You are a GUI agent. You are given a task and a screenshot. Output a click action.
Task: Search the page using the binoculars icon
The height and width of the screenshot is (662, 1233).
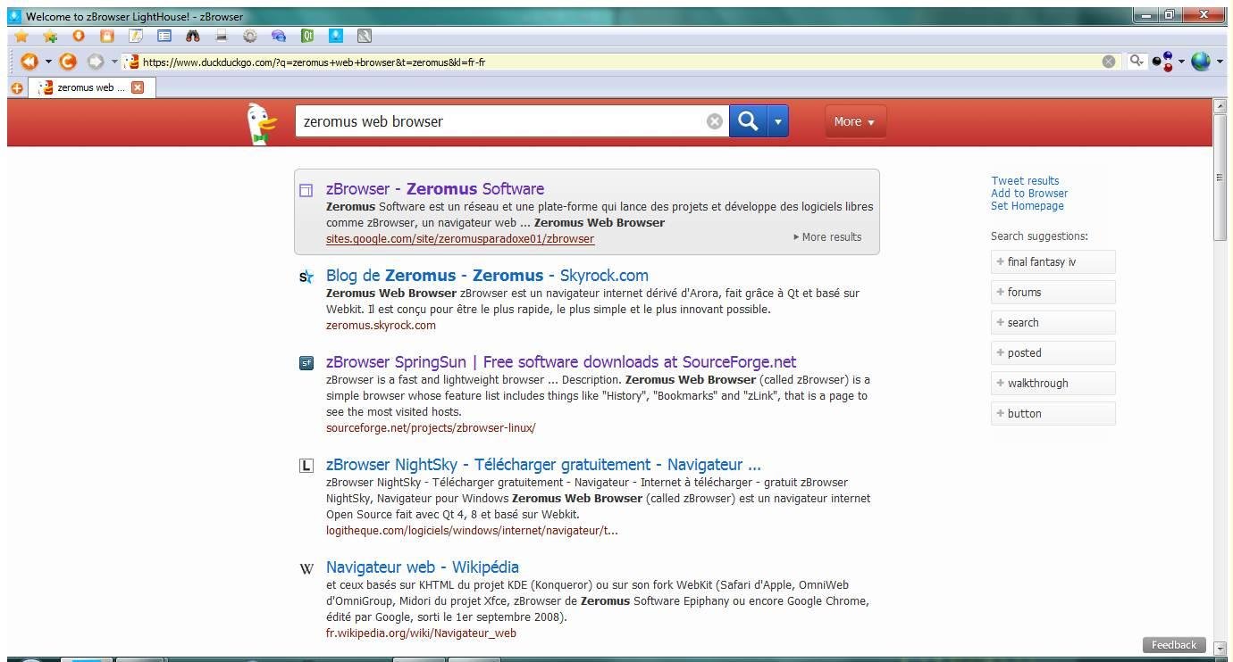(x=194, y=36)
